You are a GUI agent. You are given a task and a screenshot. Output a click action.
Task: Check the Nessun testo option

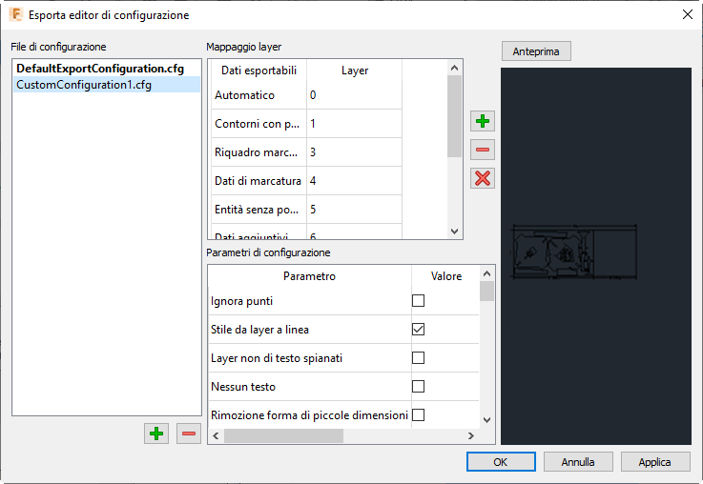[x=419, y=387]
